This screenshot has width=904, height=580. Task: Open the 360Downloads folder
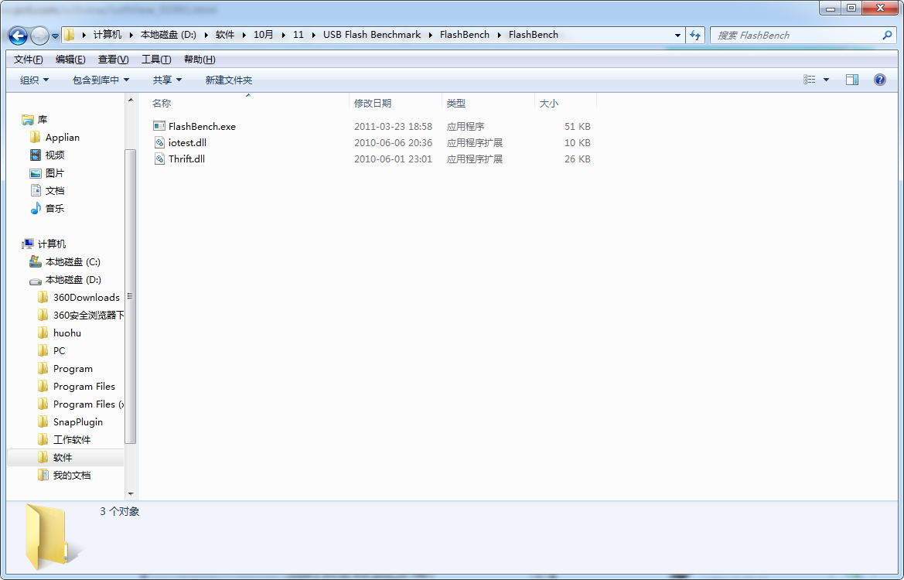click(87, 298)
